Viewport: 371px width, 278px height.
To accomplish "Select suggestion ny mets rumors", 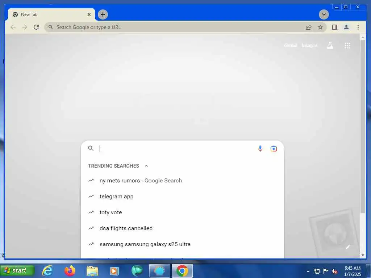I will pos(182,180).
